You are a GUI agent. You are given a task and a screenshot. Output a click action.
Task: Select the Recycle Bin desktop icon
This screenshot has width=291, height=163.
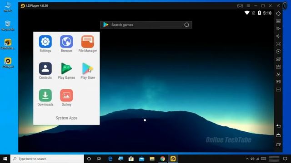[8, 26]
